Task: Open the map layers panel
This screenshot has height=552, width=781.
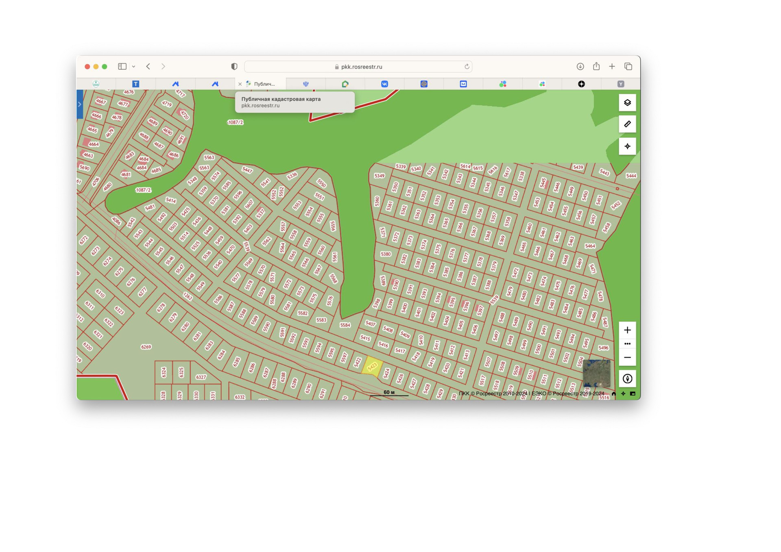Action: [x=627, y=103]
